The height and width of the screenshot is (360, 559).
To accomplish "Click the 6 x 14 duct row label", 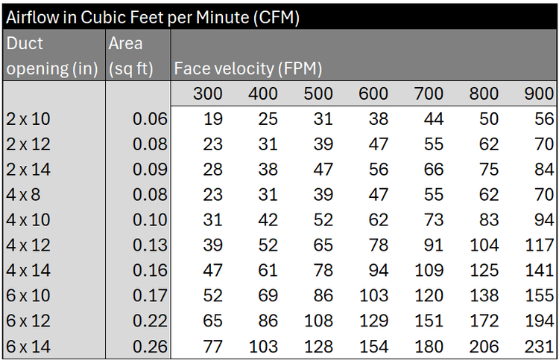I will point(28,347).
